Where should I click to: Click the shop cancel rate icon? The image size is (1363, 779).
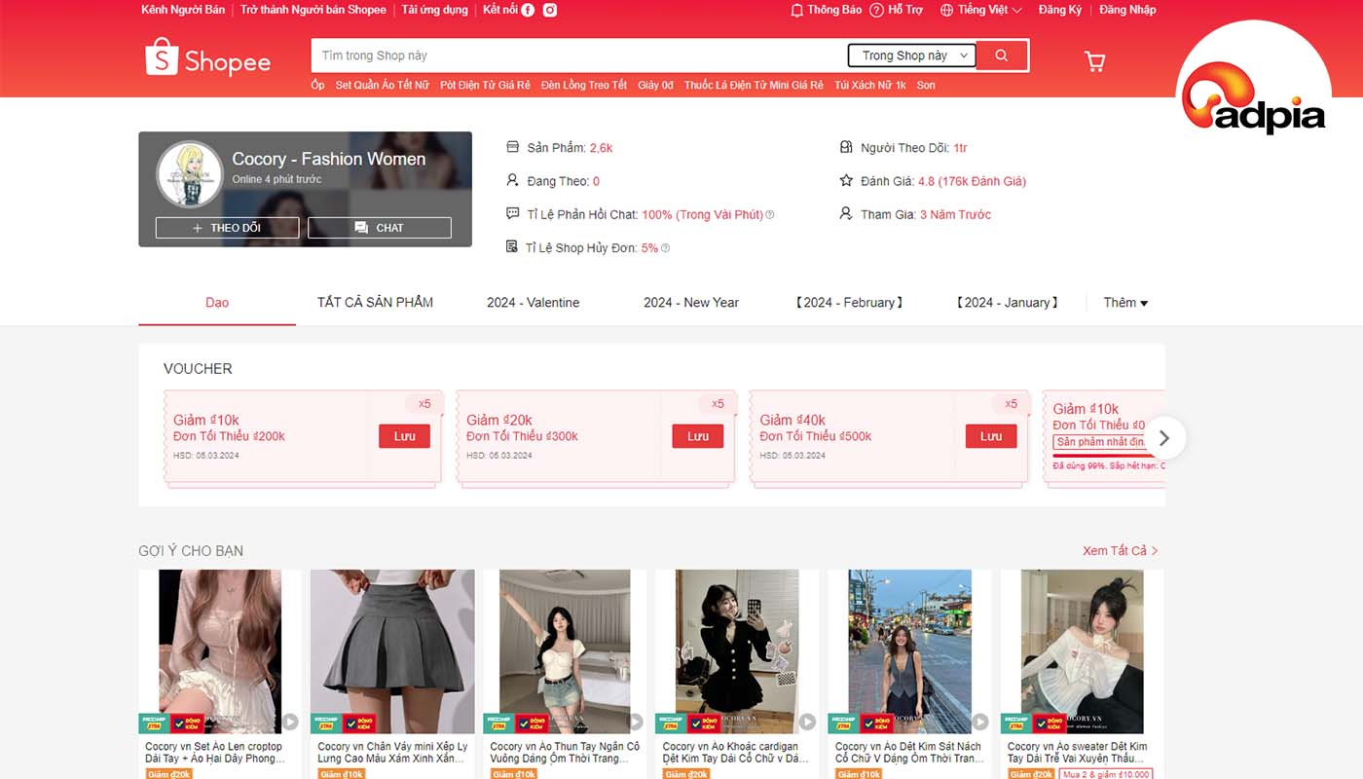coord(512,247)
